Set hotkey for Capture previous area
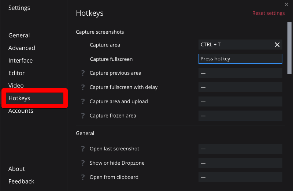Screen dimensions: 293x191 [x=240, y=73]
